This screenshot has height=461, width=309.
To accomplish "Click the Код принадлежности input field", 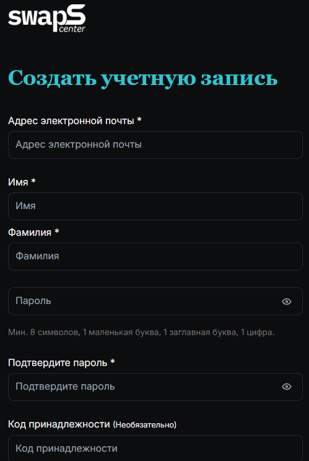I will (x=155, y=448).
